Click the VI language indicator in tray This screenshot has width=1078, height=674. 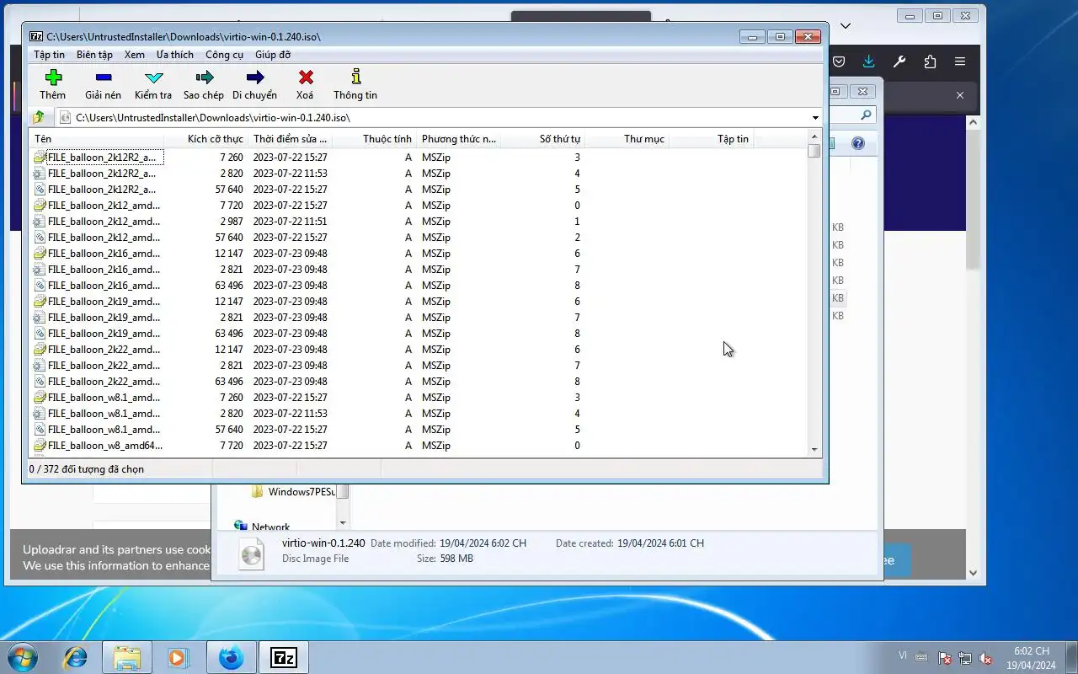pos(903,655)
